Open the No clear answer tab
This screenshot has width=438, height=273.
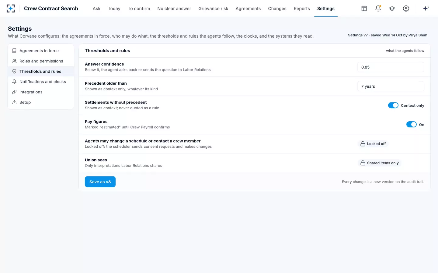(x=174, y=8)
